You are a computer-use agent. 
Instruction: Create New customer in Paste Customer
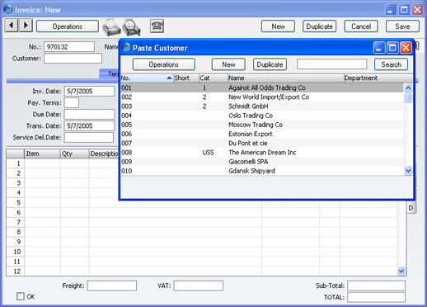(228, 64)
